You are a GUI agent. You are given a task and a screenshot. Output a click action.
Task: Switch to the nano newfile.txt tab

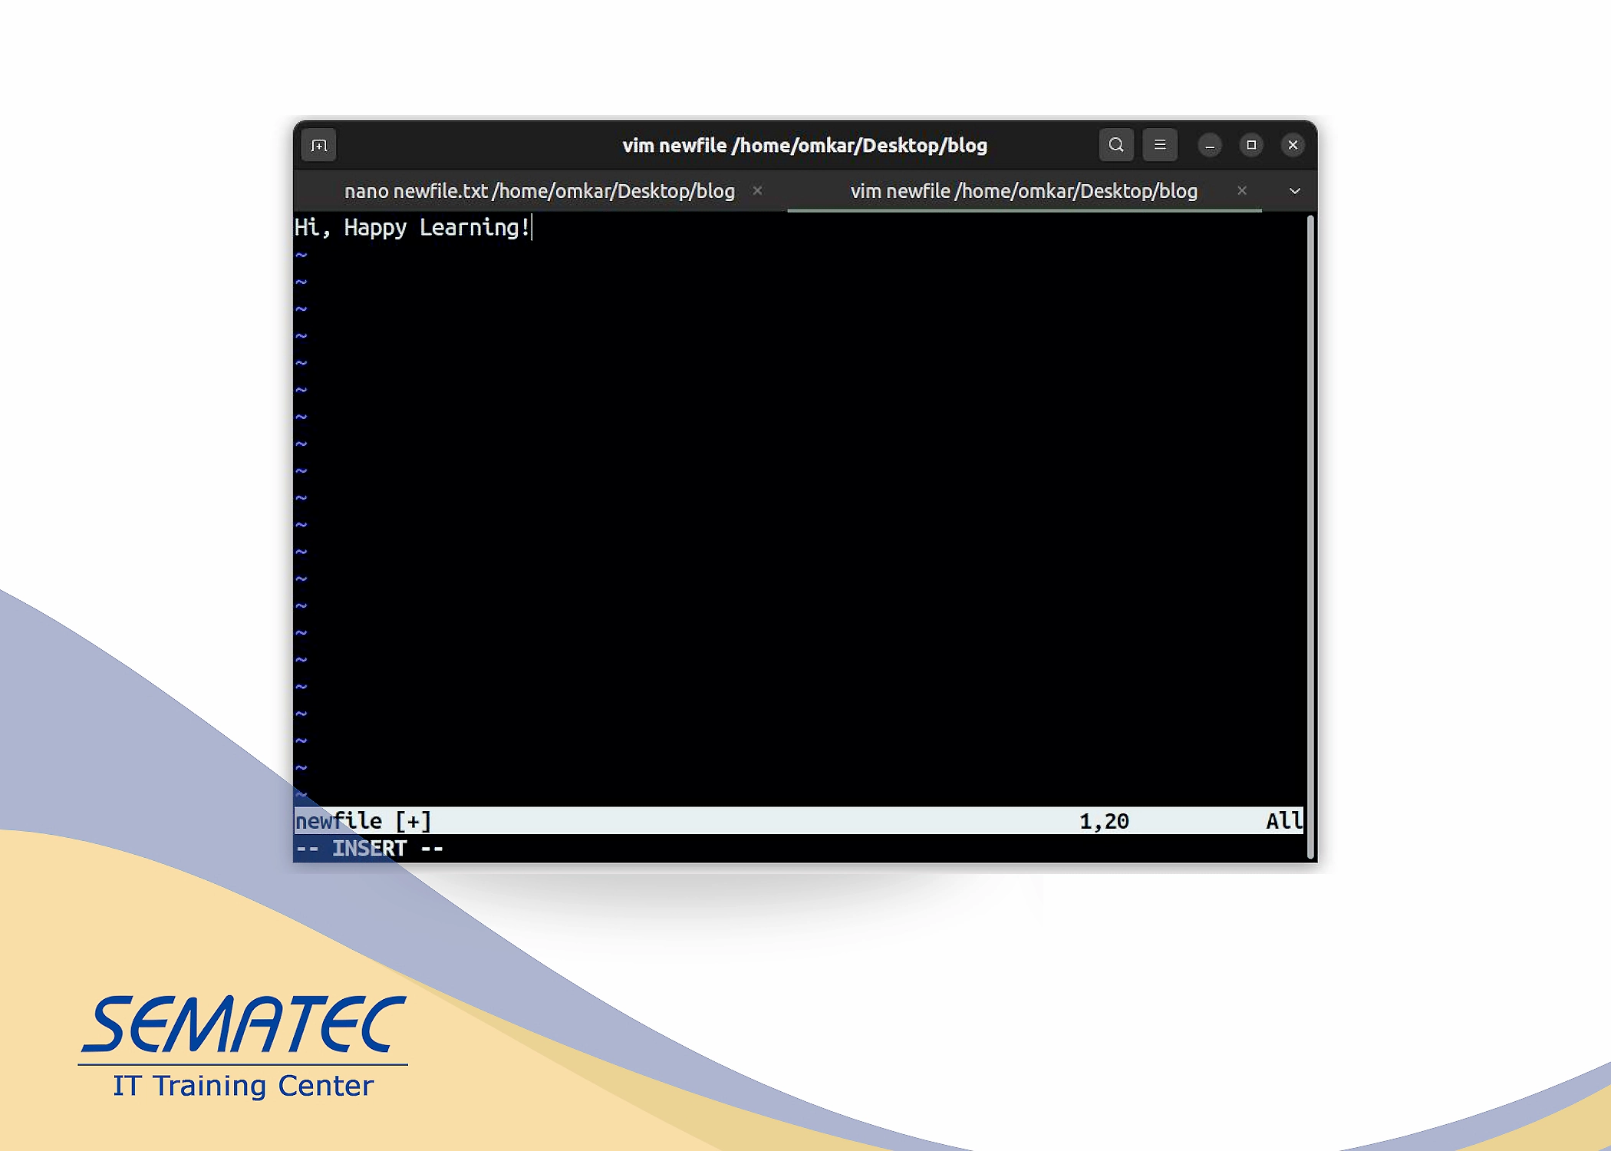(539, 191)
